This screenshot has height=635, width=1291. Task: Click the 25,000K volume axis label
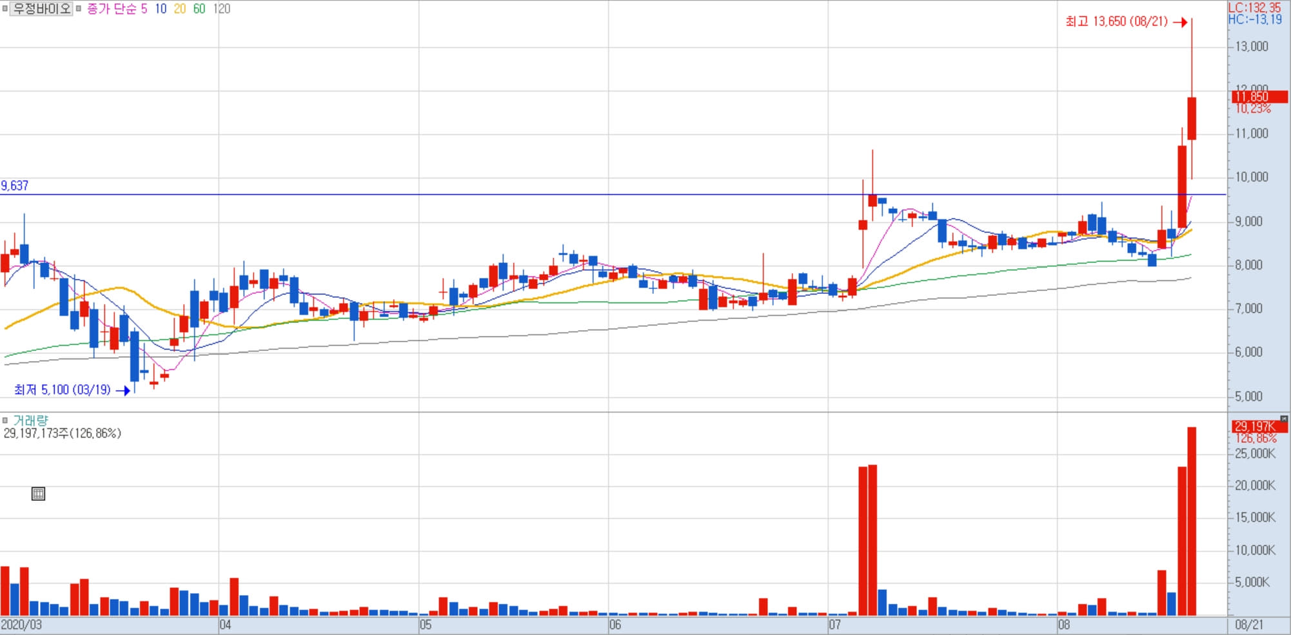coord(1255,454)
